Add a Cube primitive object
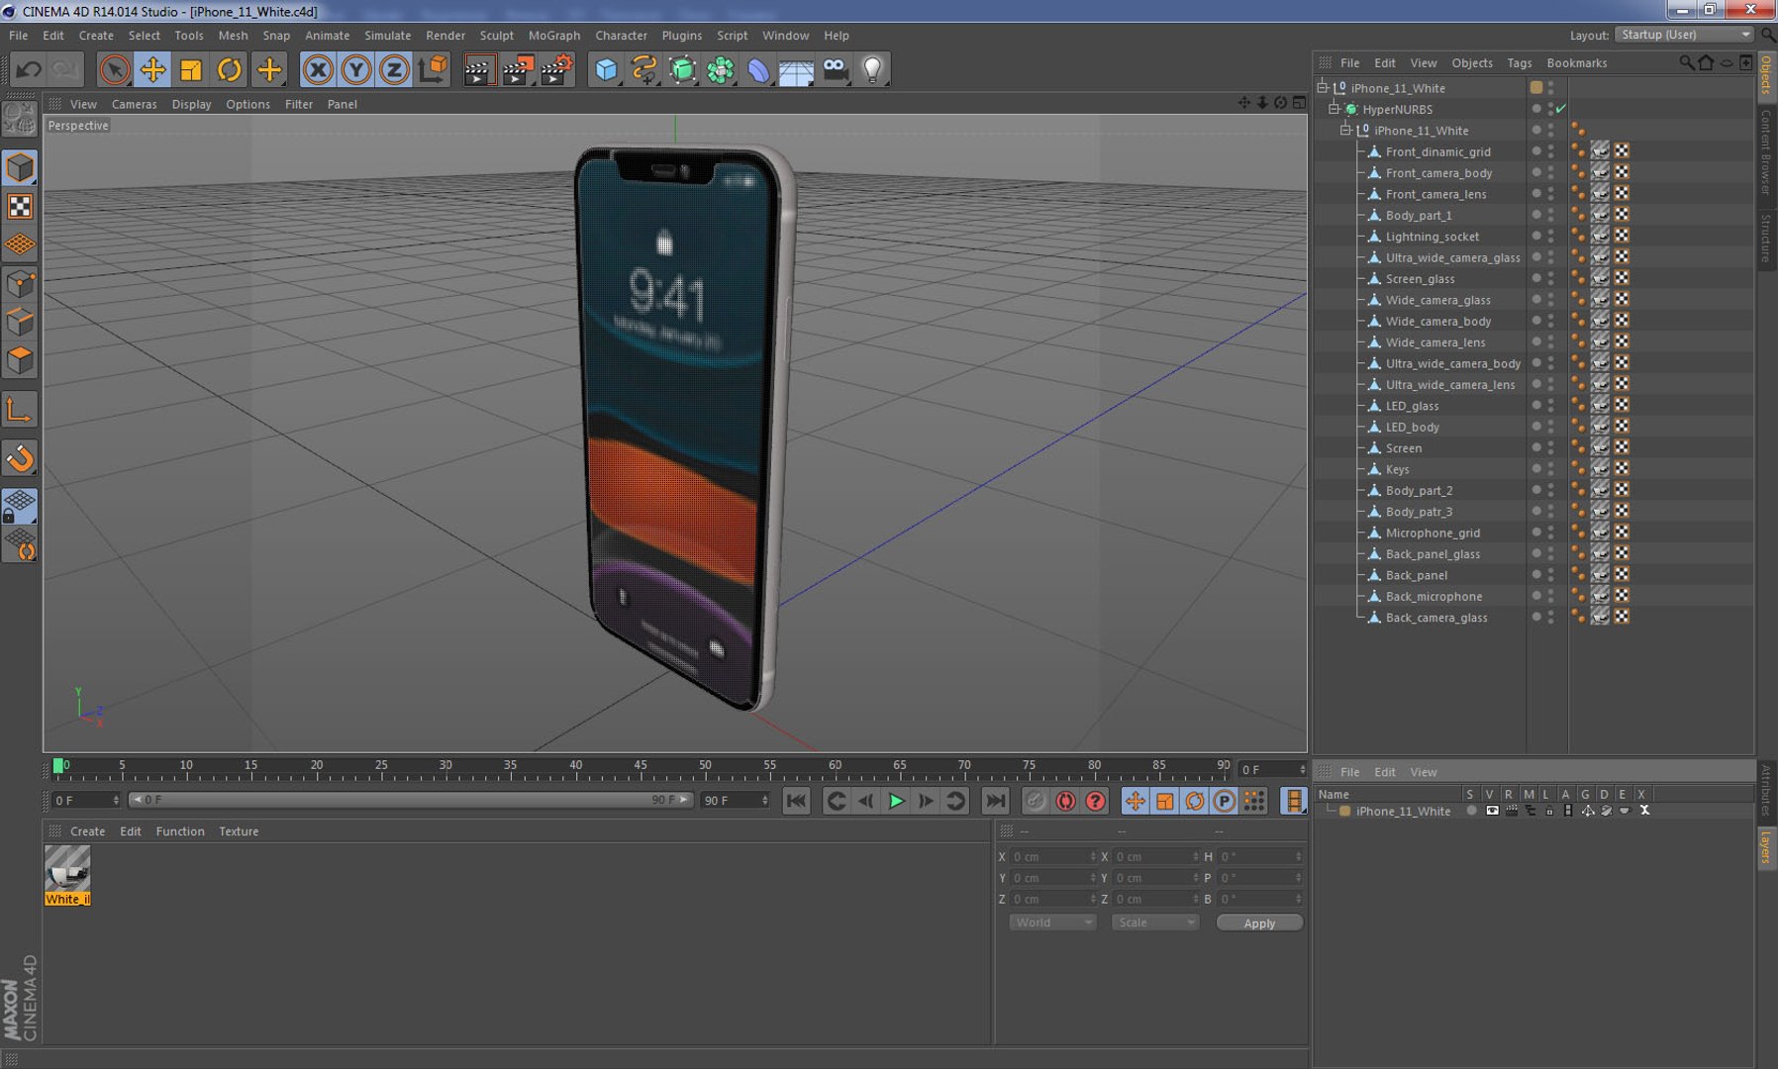The width and height of the screenshot is (1778, 1069). [606, 69]
